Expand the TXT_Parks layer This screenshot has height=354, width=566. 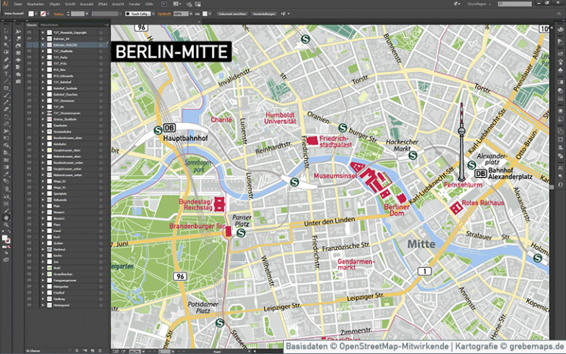coord(43,57)
